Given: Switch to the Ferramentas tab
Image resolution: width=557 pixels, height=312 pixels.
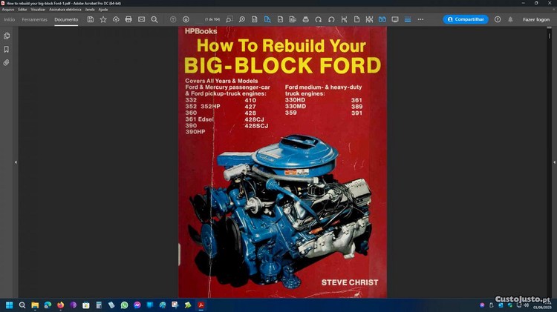Looking at the screenshot, I should 34,19.
